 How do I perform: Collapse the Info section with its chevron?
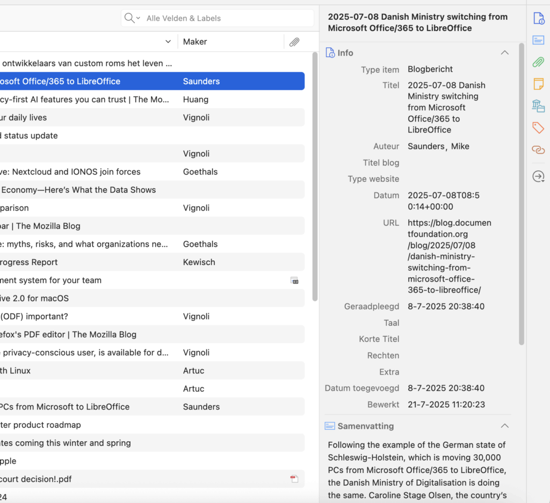pyautogui.click(x=505, y=53)
